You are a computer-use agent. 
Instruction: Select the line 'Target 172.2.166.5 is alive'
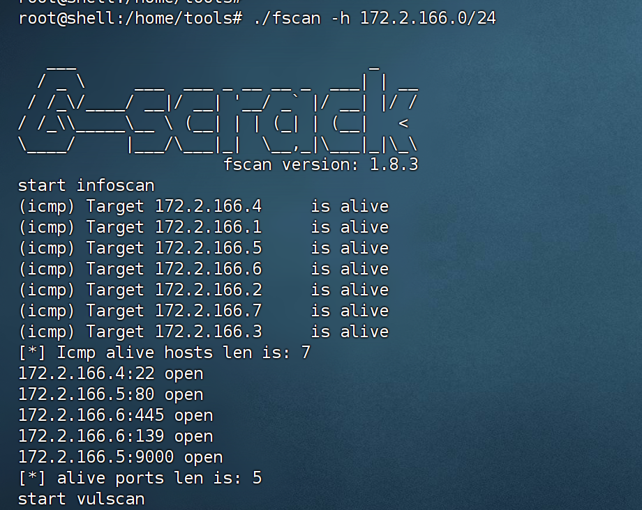point(204,248)
